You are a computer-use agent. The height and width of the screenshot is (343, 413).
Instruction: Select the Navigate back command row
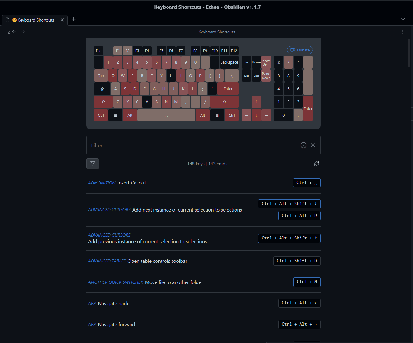click(203, 303)
